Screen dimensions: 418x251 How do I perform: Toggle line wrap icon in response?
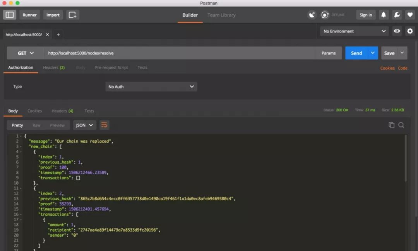point(104,125)
